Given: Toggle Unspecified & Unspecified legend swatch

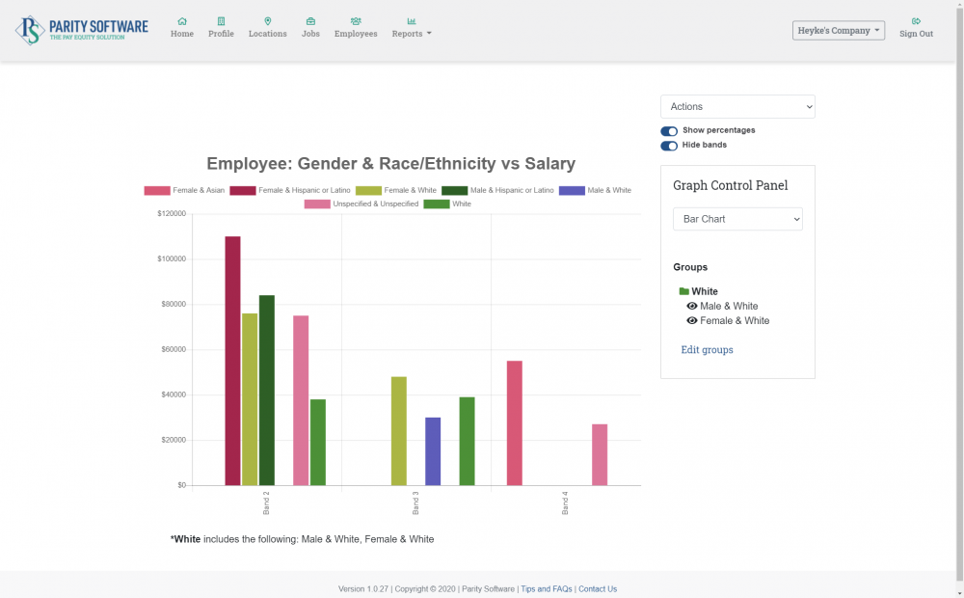Looking at the screenshot, I should 317,204.
